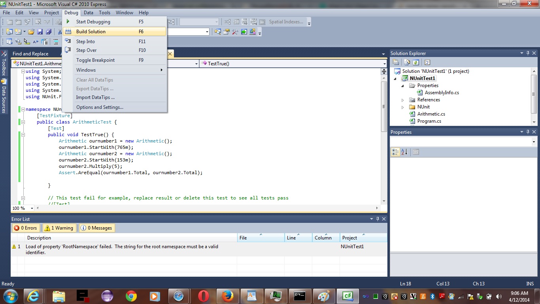Expand the References node
The height and width of the screenshot is (304, 540).
pos(403,100)
